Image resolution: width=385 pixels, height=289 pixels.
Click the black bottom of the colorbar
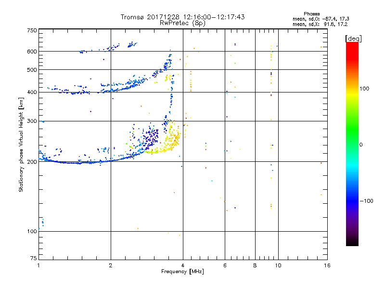click(x=352, y=242)
